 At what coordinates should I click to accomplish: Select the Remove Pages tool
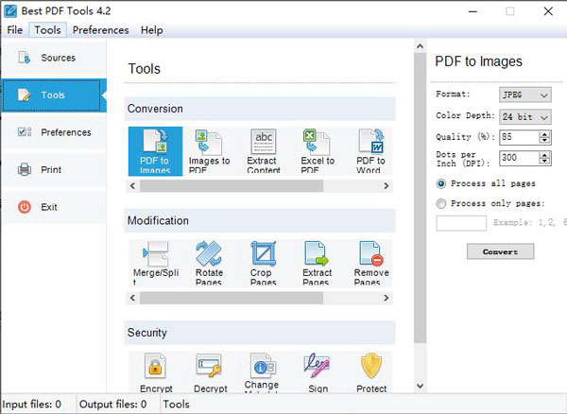(371, 263)
